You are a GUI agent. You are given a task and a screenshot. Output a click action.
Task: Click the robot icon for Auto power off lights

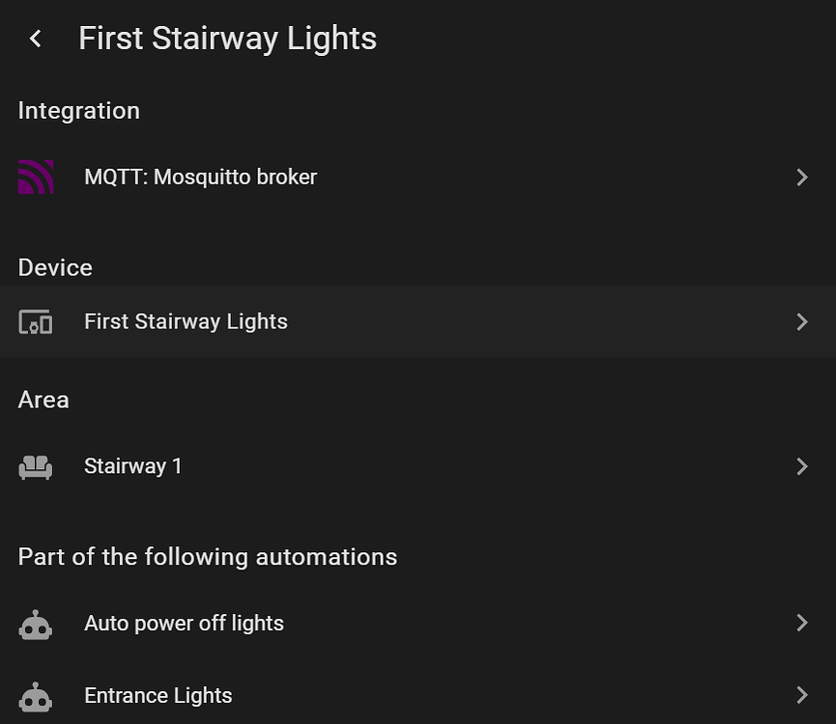36,623
